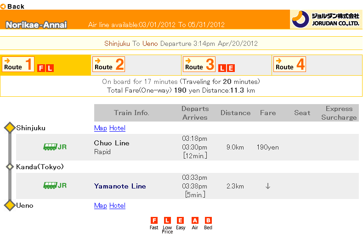Select the Route 1 tab

[18, 64]
